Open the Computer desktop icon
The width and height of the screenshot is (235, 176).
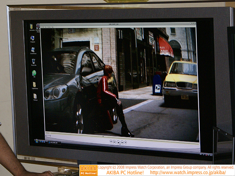tap(32, 38)
